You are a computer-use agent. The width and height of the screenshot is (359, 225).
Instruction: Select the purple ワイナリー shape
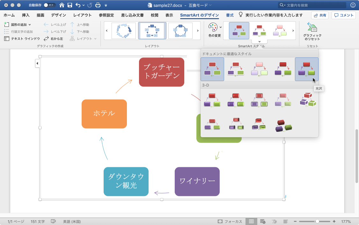(x=197, y=182)
